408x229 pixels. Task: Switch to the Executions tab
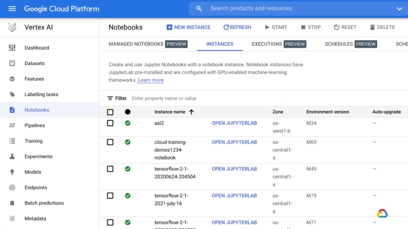[x=279, y=44]
